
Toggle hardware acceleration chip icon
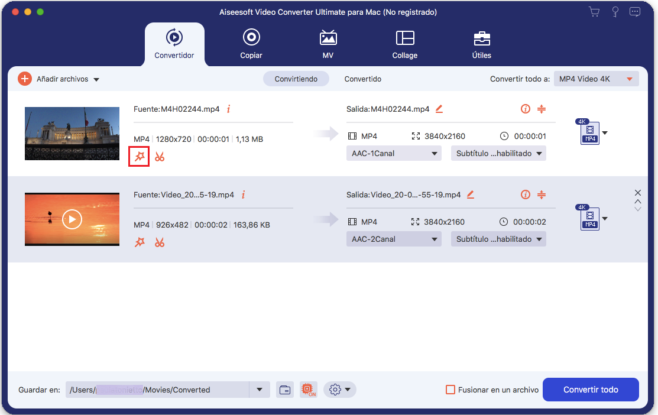309,390
